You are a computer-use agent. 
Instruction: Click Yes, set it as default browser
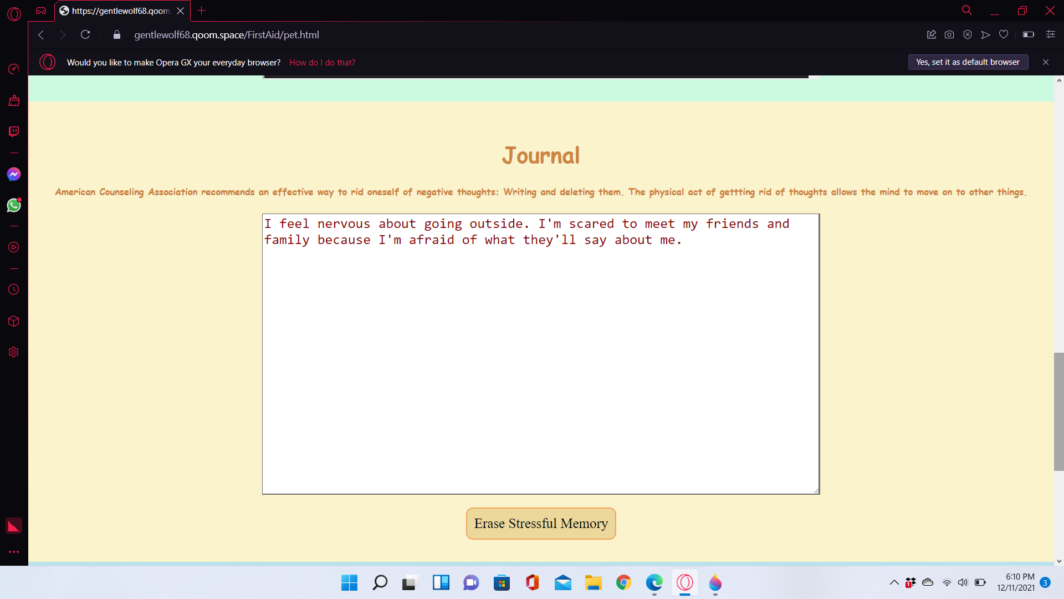coord(968,62)
